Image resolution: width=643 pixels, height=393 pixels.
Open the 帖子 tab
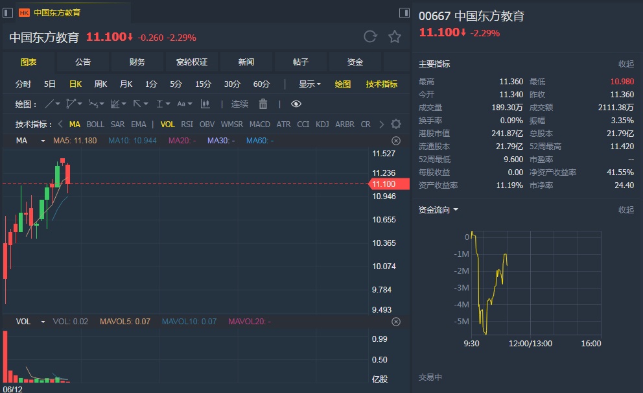pyautogui.click(x=301, y=62)
